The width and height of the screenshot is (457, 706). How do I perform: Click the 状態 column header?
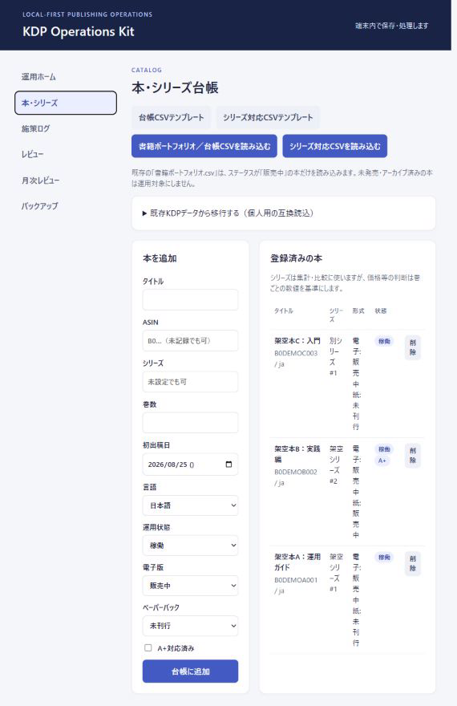pyautogui.click(x=381, y=310)
